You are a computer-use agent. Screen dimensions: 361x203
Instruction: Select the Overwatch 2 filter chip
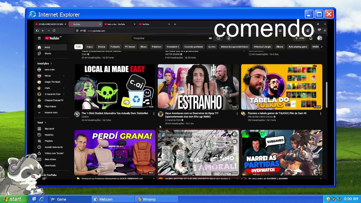click(173, 47)
